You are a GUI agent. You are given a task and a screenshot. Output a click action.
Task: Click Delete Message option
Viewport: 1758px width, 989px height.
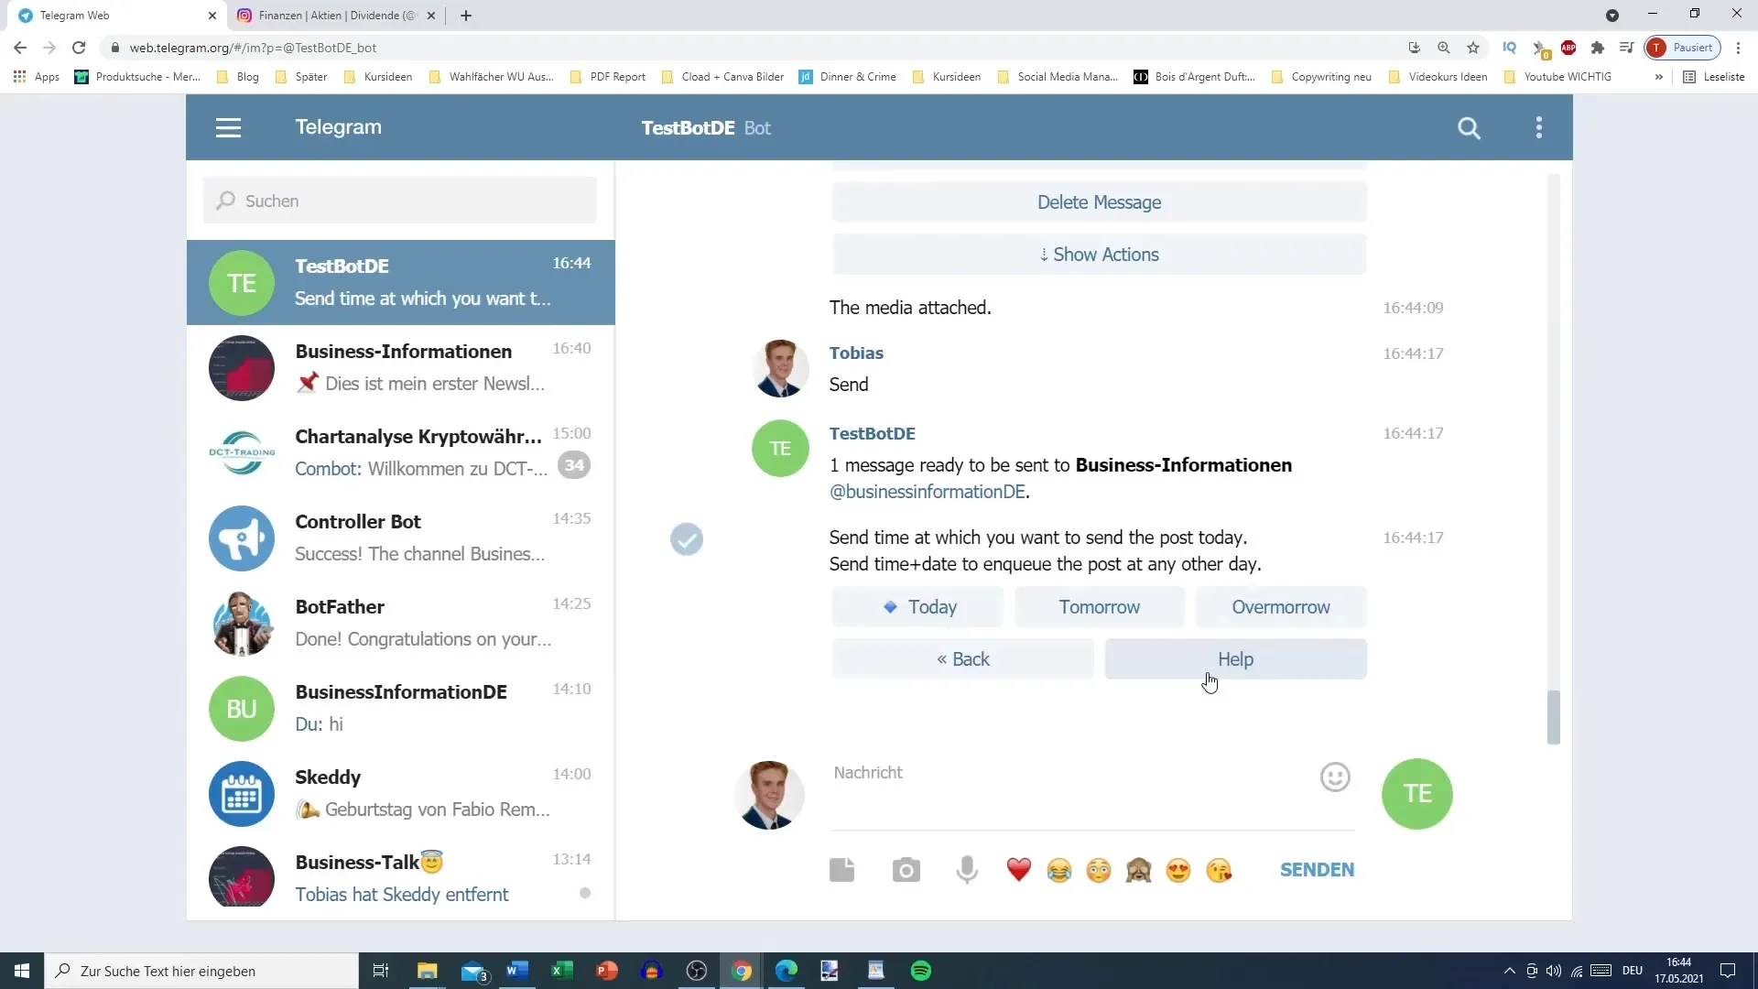[1099, 201]
